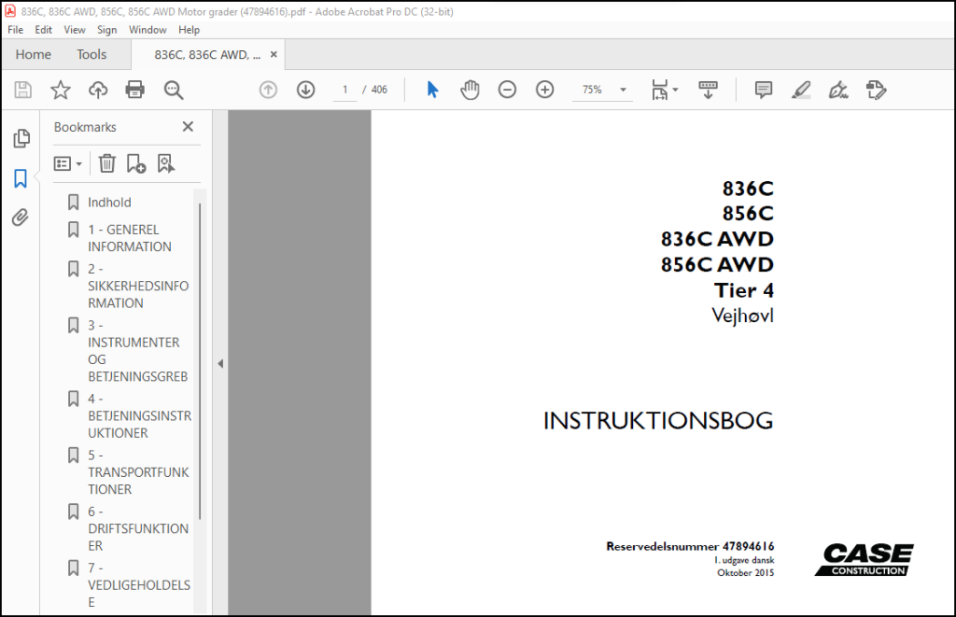Image resolution: width=956 pixels, height=617 pixels.
Task: Open the zoom level dropdown arrow
Action: tap(623, 90)
